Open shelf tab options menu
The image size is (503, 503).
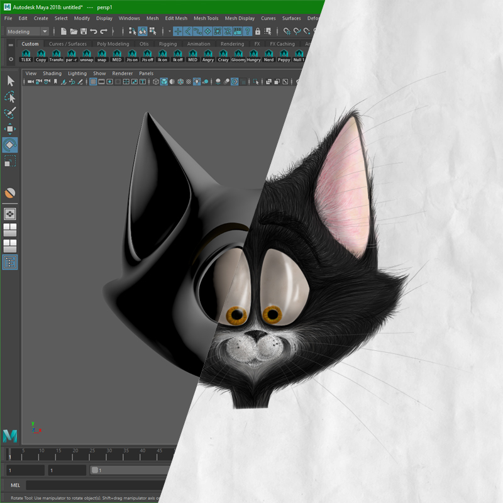[11, 45]
